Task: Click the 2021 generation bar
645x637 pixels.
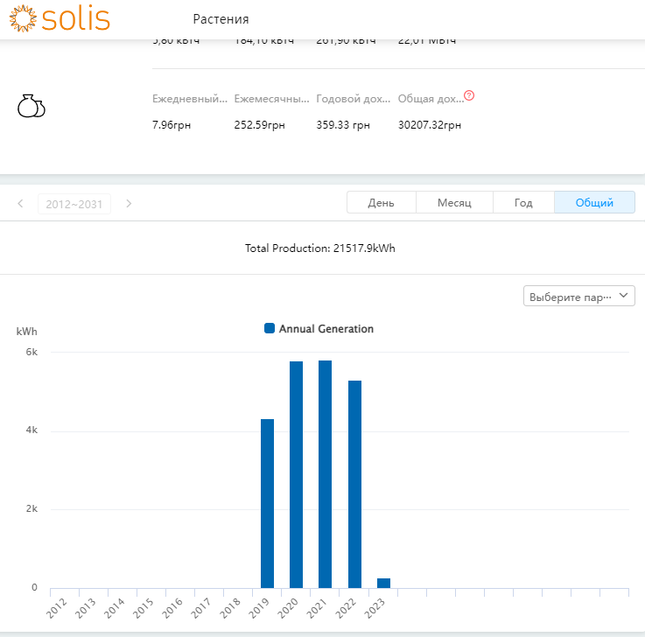Action: coord(325,473)
